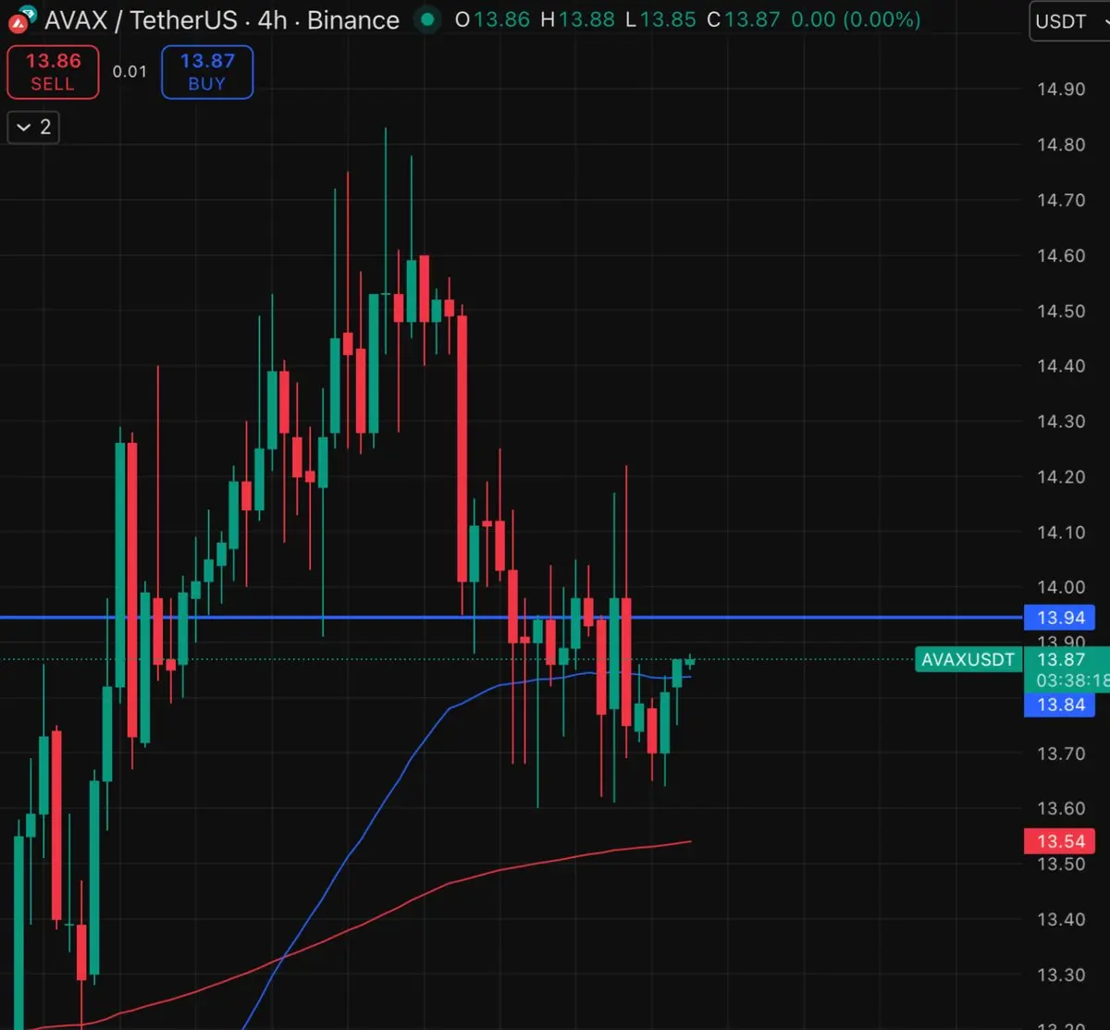Click the 13.86 SELL button
Viewport: 1110px width, 1030px height.
click(x=53, y=72)
